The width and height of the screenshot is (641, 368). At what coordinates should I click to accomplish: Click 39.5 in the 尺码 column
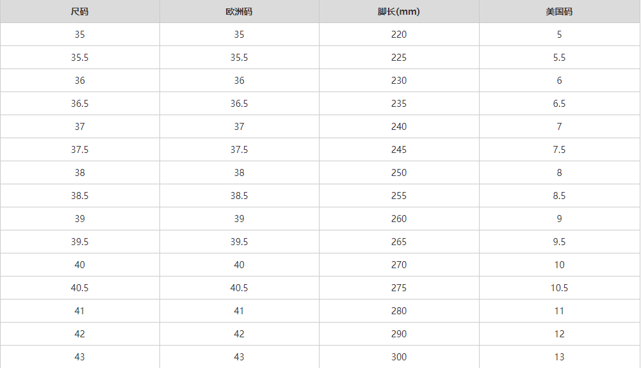pos(79,242)
